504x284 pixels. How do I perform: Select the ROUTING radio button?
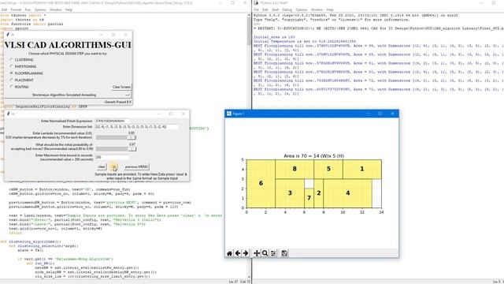pos(12,87)
